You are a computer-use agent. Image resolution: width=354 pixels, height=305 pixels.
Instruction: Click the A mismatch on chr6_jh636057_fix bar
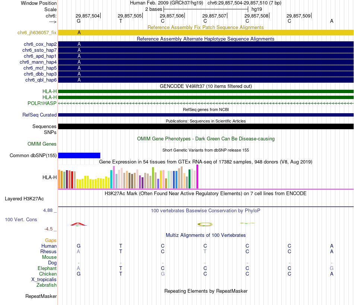[79, 32]
